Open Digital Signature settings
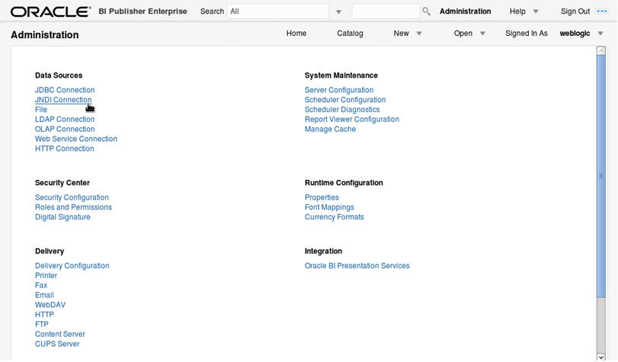Viewport: 618px width, 362px height. tap(62, 217)
